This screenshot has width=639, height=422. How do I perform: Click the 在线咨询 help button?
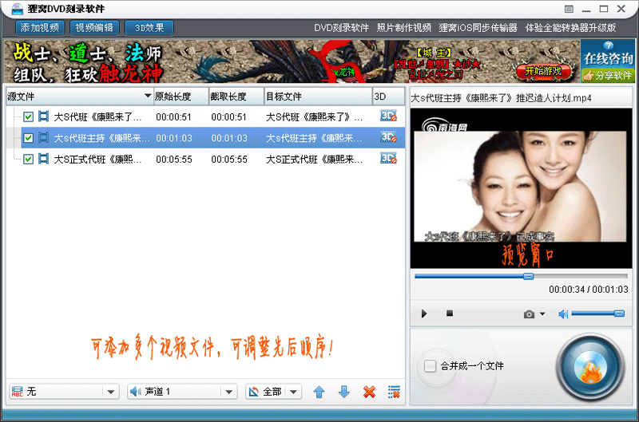pyautogui.click(x=608, y=55)
